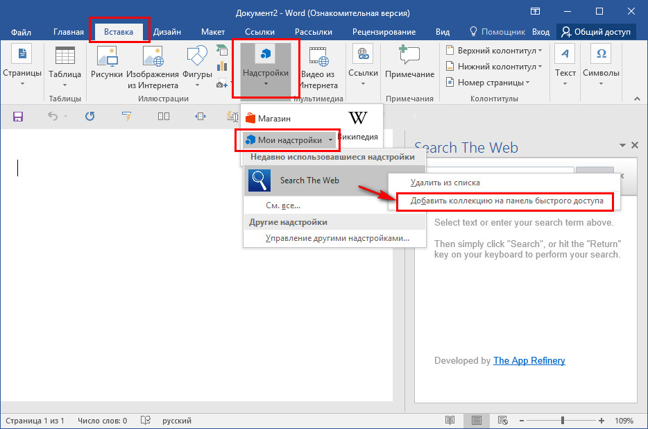
Task: Switch to Read Mode view
Action: (450, 420)
